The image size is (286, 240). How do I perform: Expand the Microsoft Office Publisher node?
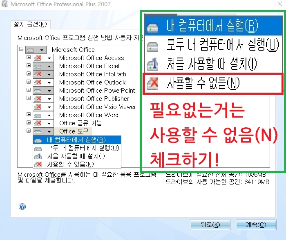pos(29,98)
